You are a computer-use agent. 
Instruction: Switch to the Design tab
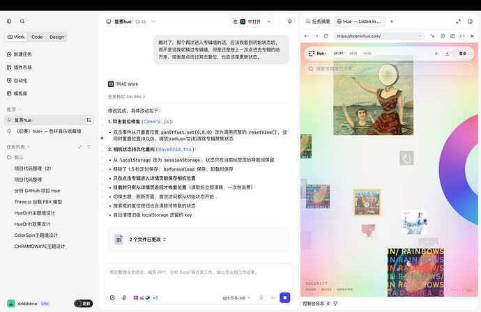pos(56,37)
